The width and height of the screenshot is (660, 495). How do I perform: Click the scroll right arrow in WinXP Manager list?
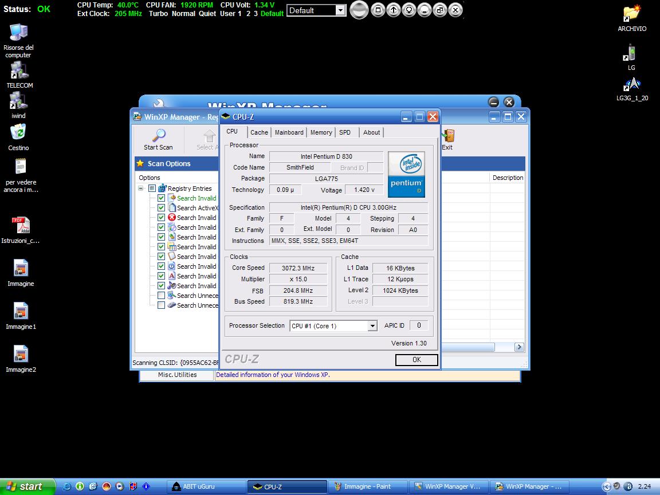[519, 347]
